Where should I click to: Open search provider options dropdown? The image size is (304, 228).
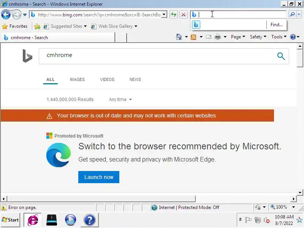pyautogui.click(x=299, y=14)
